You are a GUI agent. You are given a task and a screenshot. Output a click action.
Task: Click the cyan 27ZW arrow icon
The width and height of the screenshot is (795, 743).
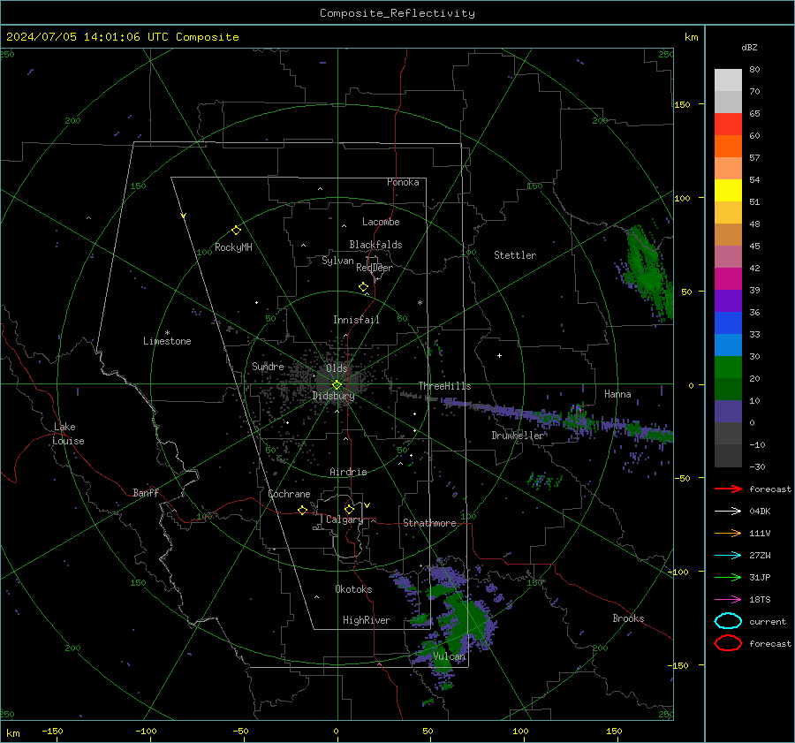pos(728,556)
